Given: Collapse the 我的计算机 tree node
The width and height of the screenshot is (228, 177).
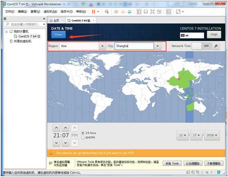Looking at the screenshot, I should pos(7,31).
